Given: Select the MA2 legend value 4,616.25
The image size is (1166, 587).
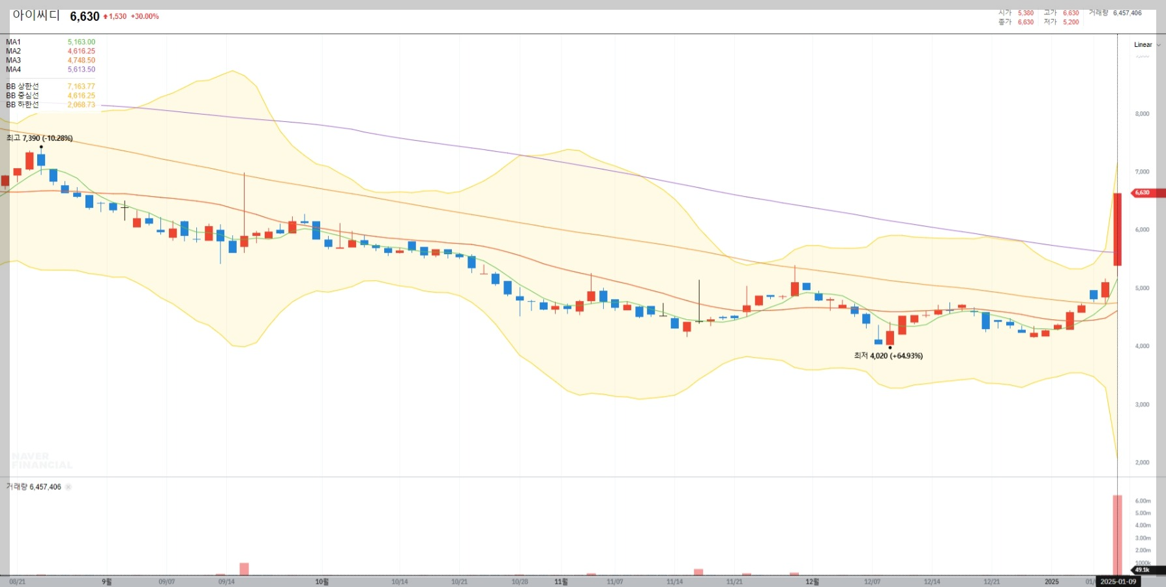Looking at the screenshot, I should (x=82, y=51).
